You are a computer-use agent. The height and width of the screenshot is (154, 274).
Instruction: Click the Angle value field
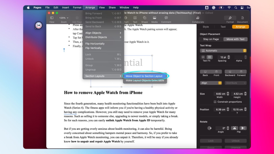coord(221,128)
